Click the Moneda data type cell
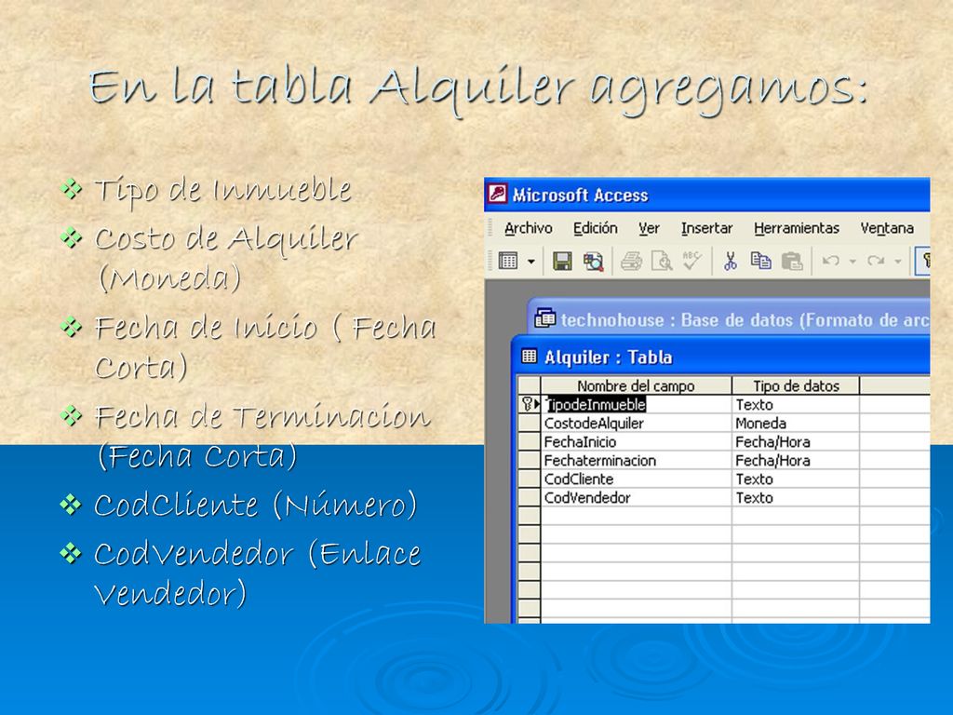The width and height of the screenshot is (953, 715). pyautogui.click(x=796, y=424)
